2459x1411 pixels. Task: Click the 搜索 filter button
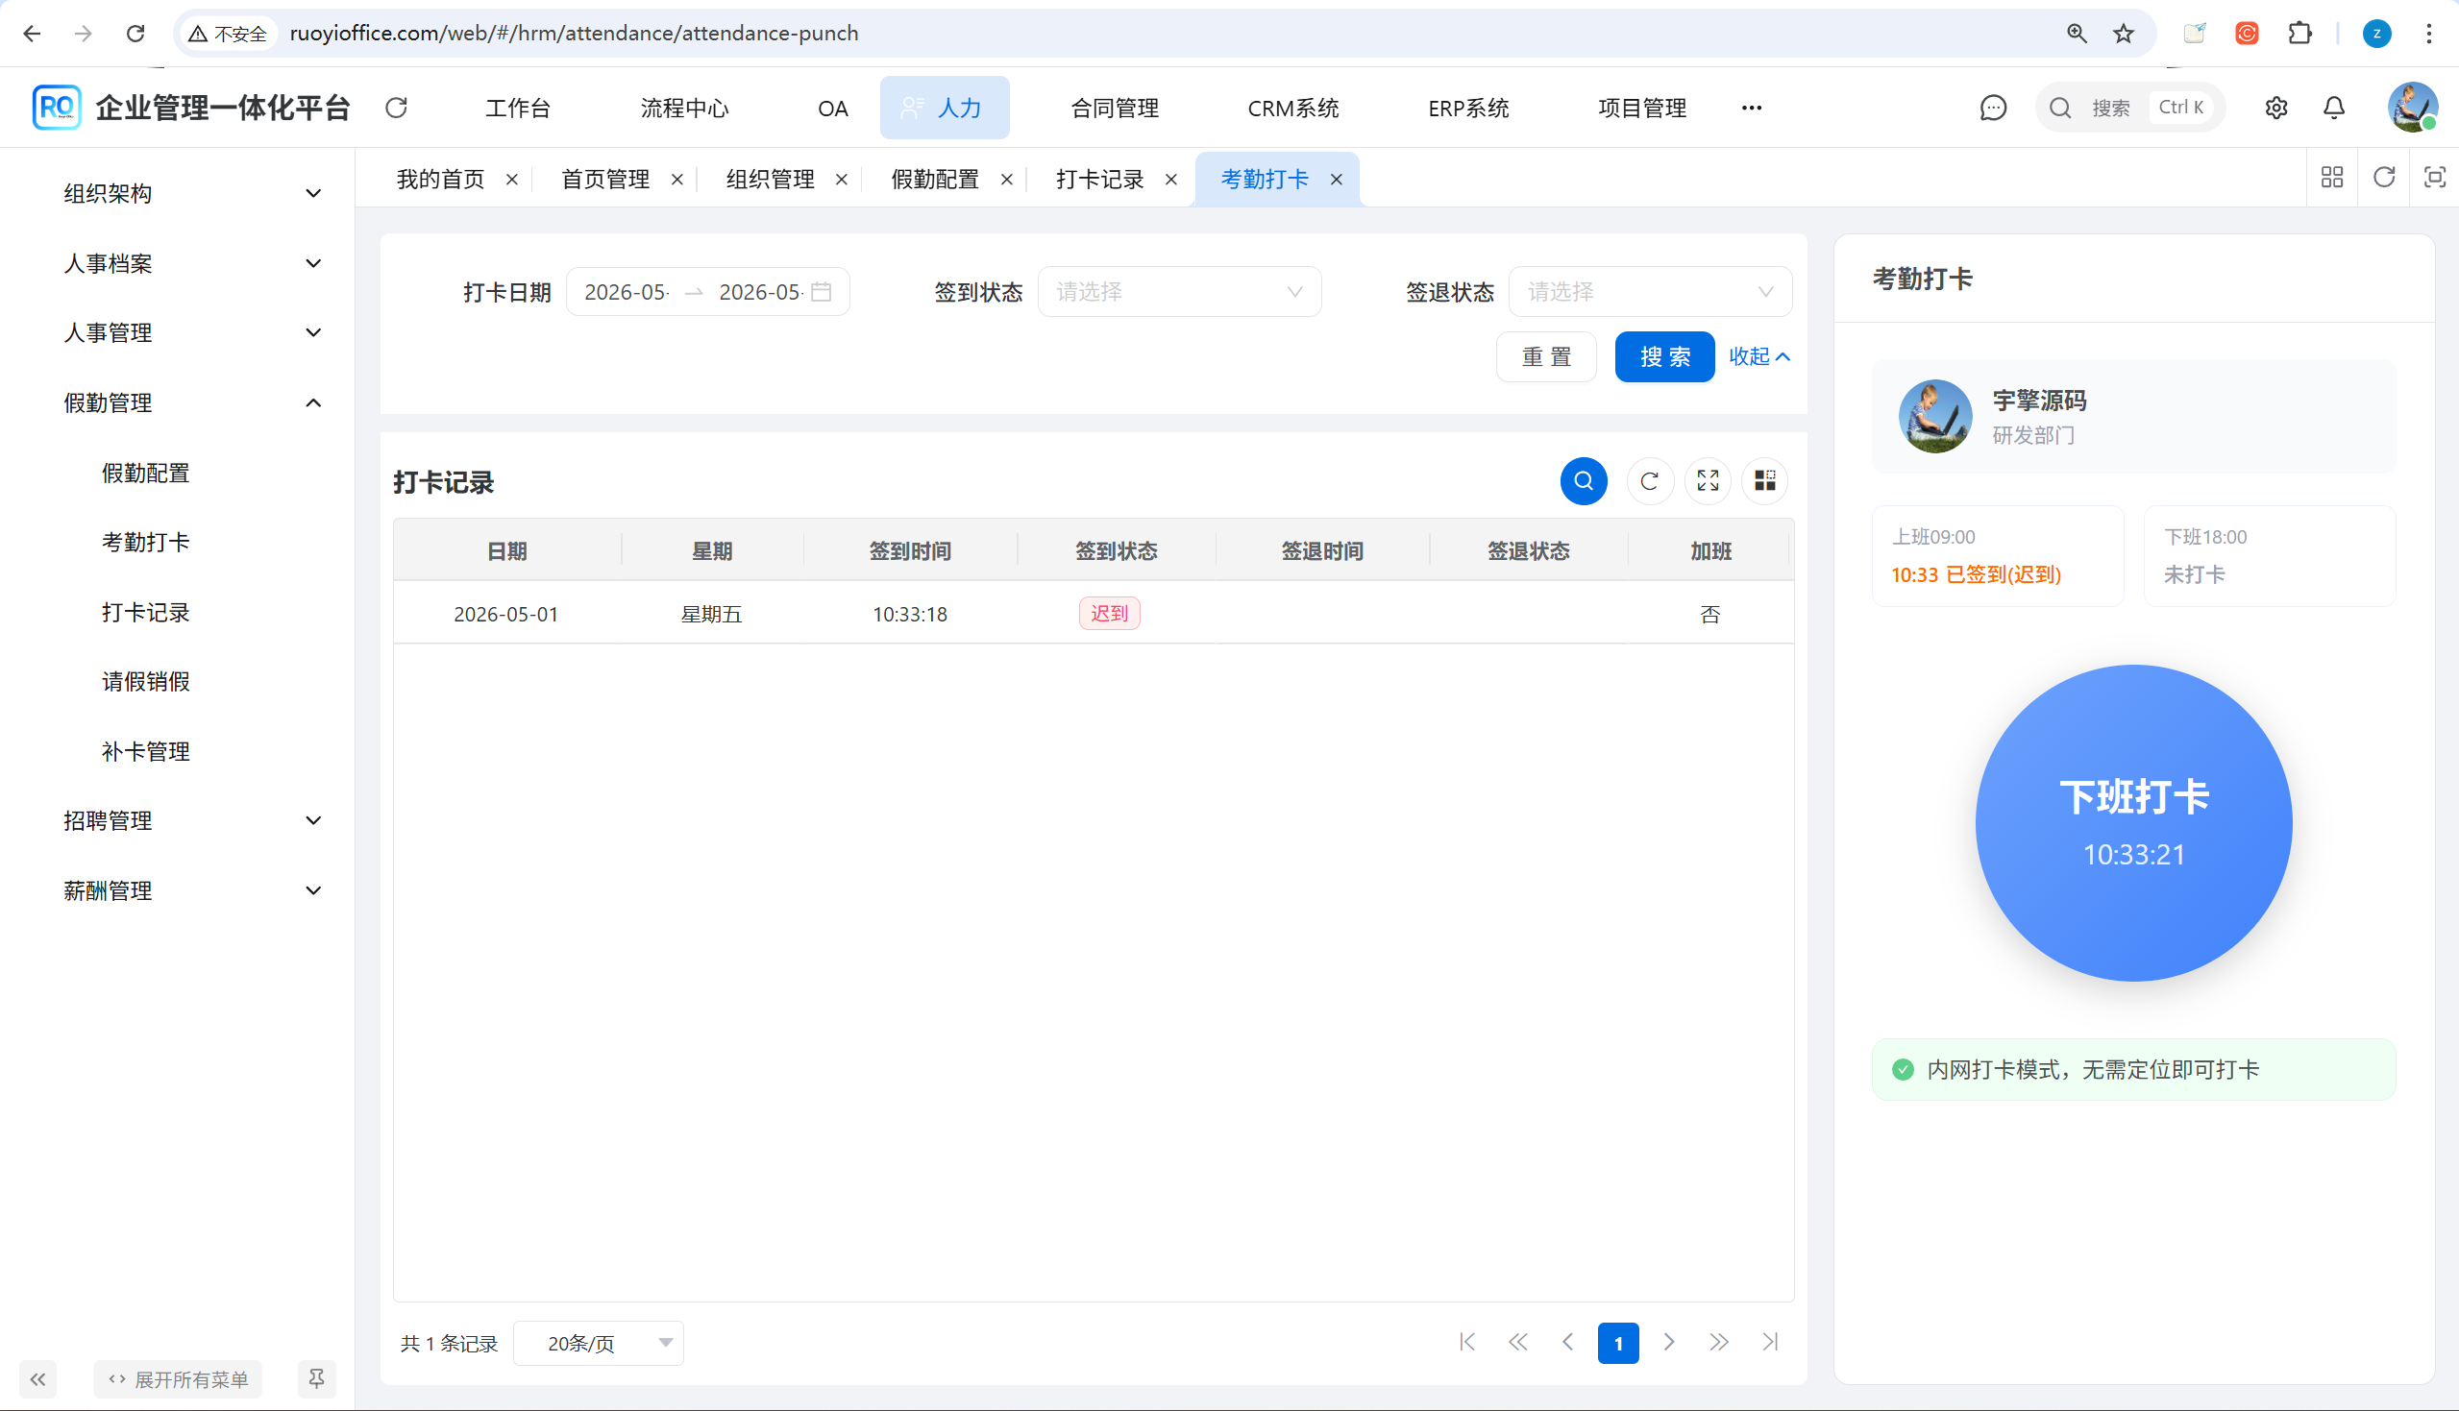(1664, 356)
